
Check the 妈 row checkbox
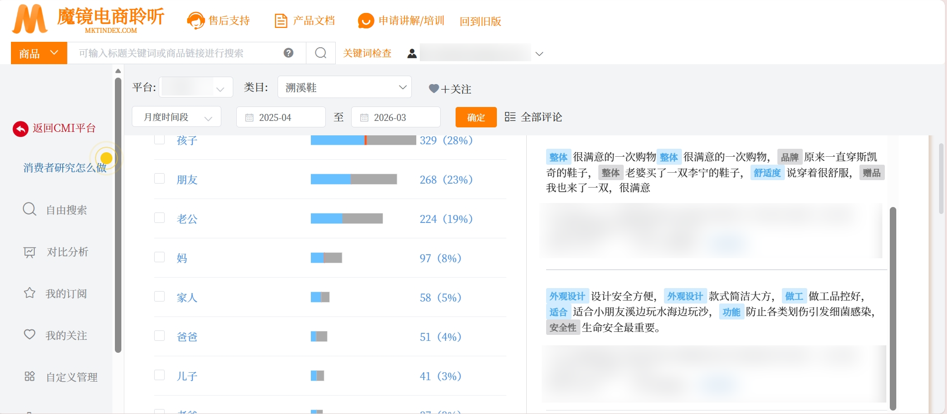[159, 257]
